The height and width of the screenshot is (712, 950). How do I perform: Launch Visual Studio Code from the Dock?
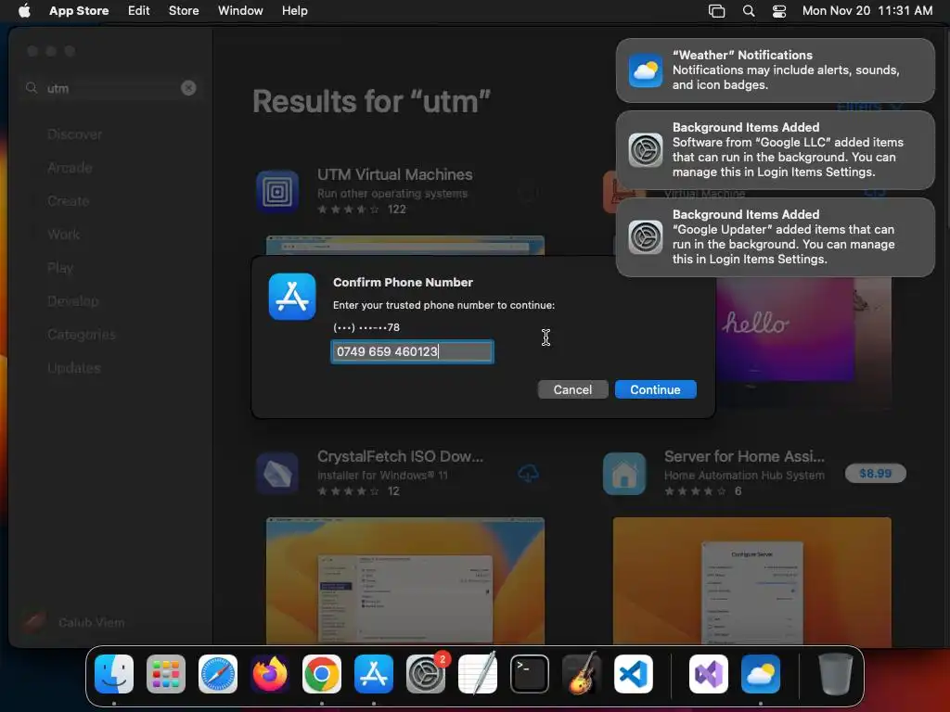634,674
